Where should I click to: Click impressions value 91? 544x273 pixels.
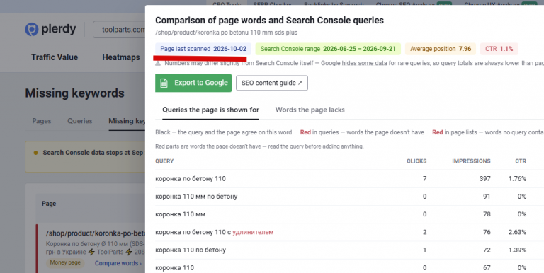click(x=487, y=197)
